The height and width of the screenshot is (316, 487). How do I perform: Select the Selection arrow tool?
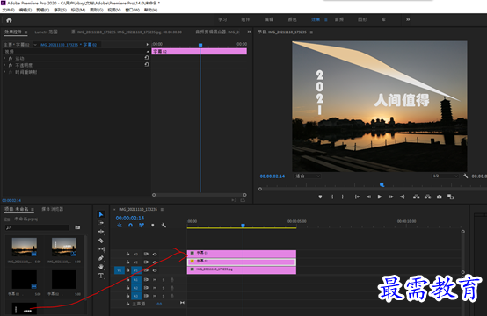tap(101, 214)
